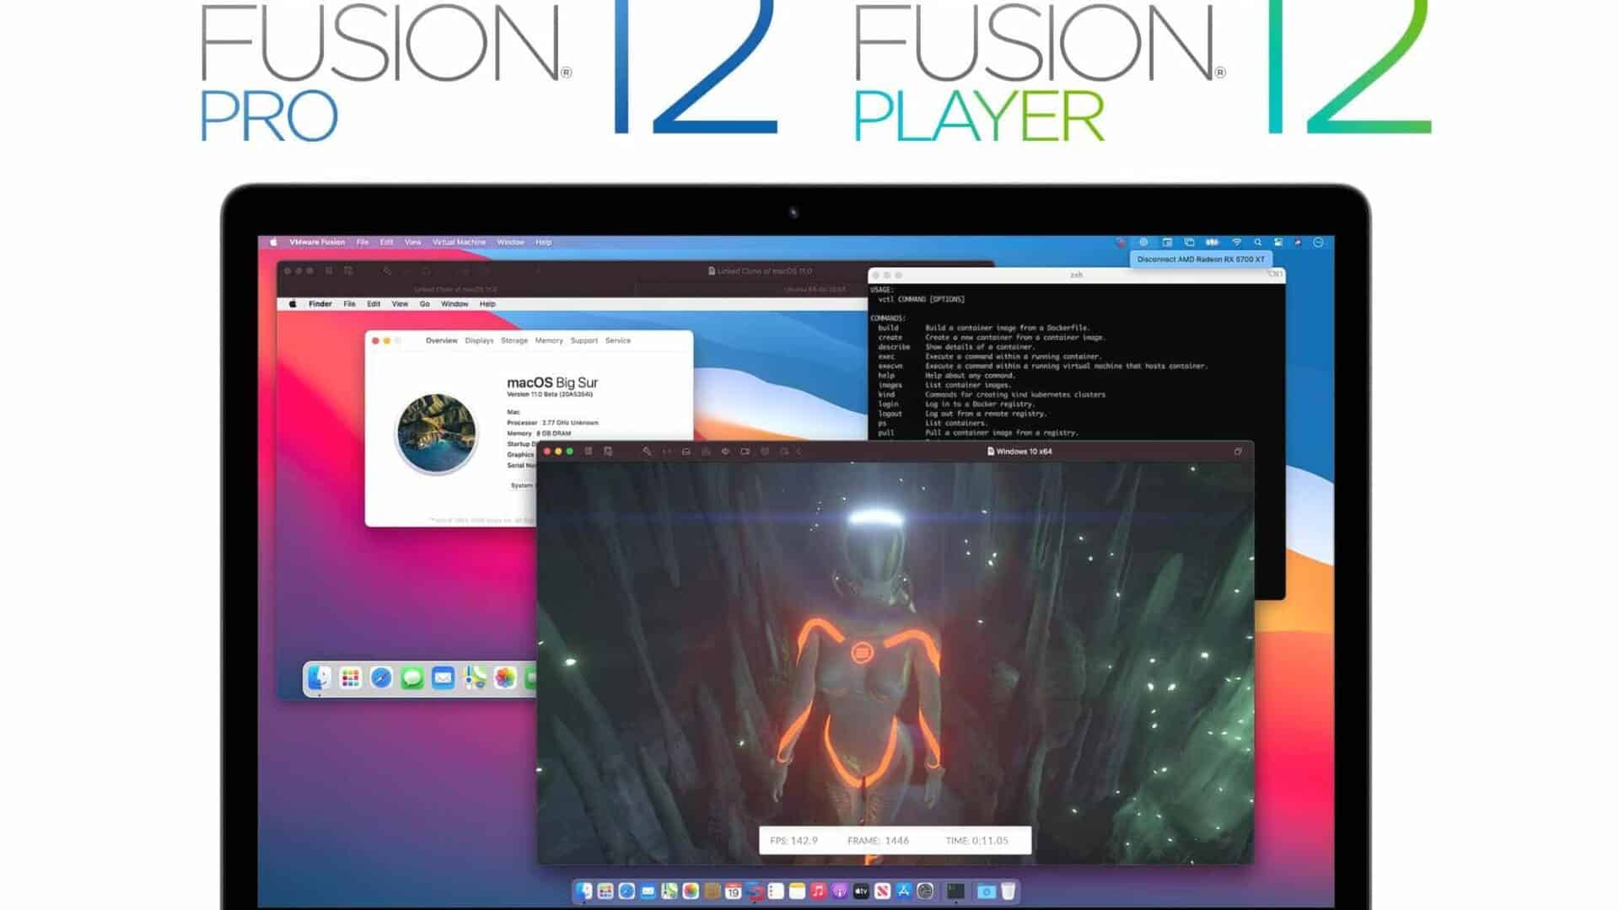Click the FPS: 142.9 readout
1619x910 pixels.
coord(793,840)
